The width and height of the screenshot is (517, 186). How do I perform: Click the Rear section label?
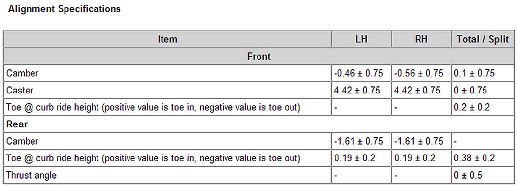17,124
